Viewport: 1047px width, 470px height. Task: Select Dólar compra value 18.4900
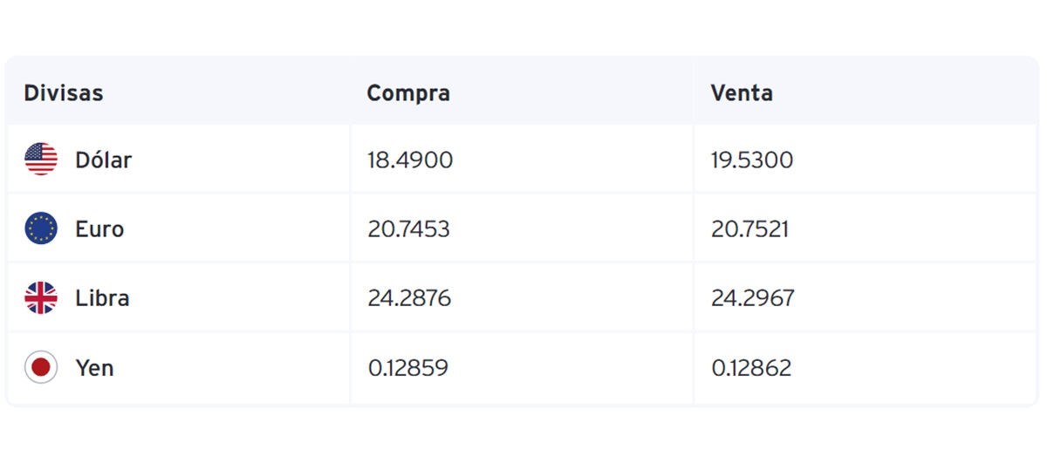click(410, 160)
